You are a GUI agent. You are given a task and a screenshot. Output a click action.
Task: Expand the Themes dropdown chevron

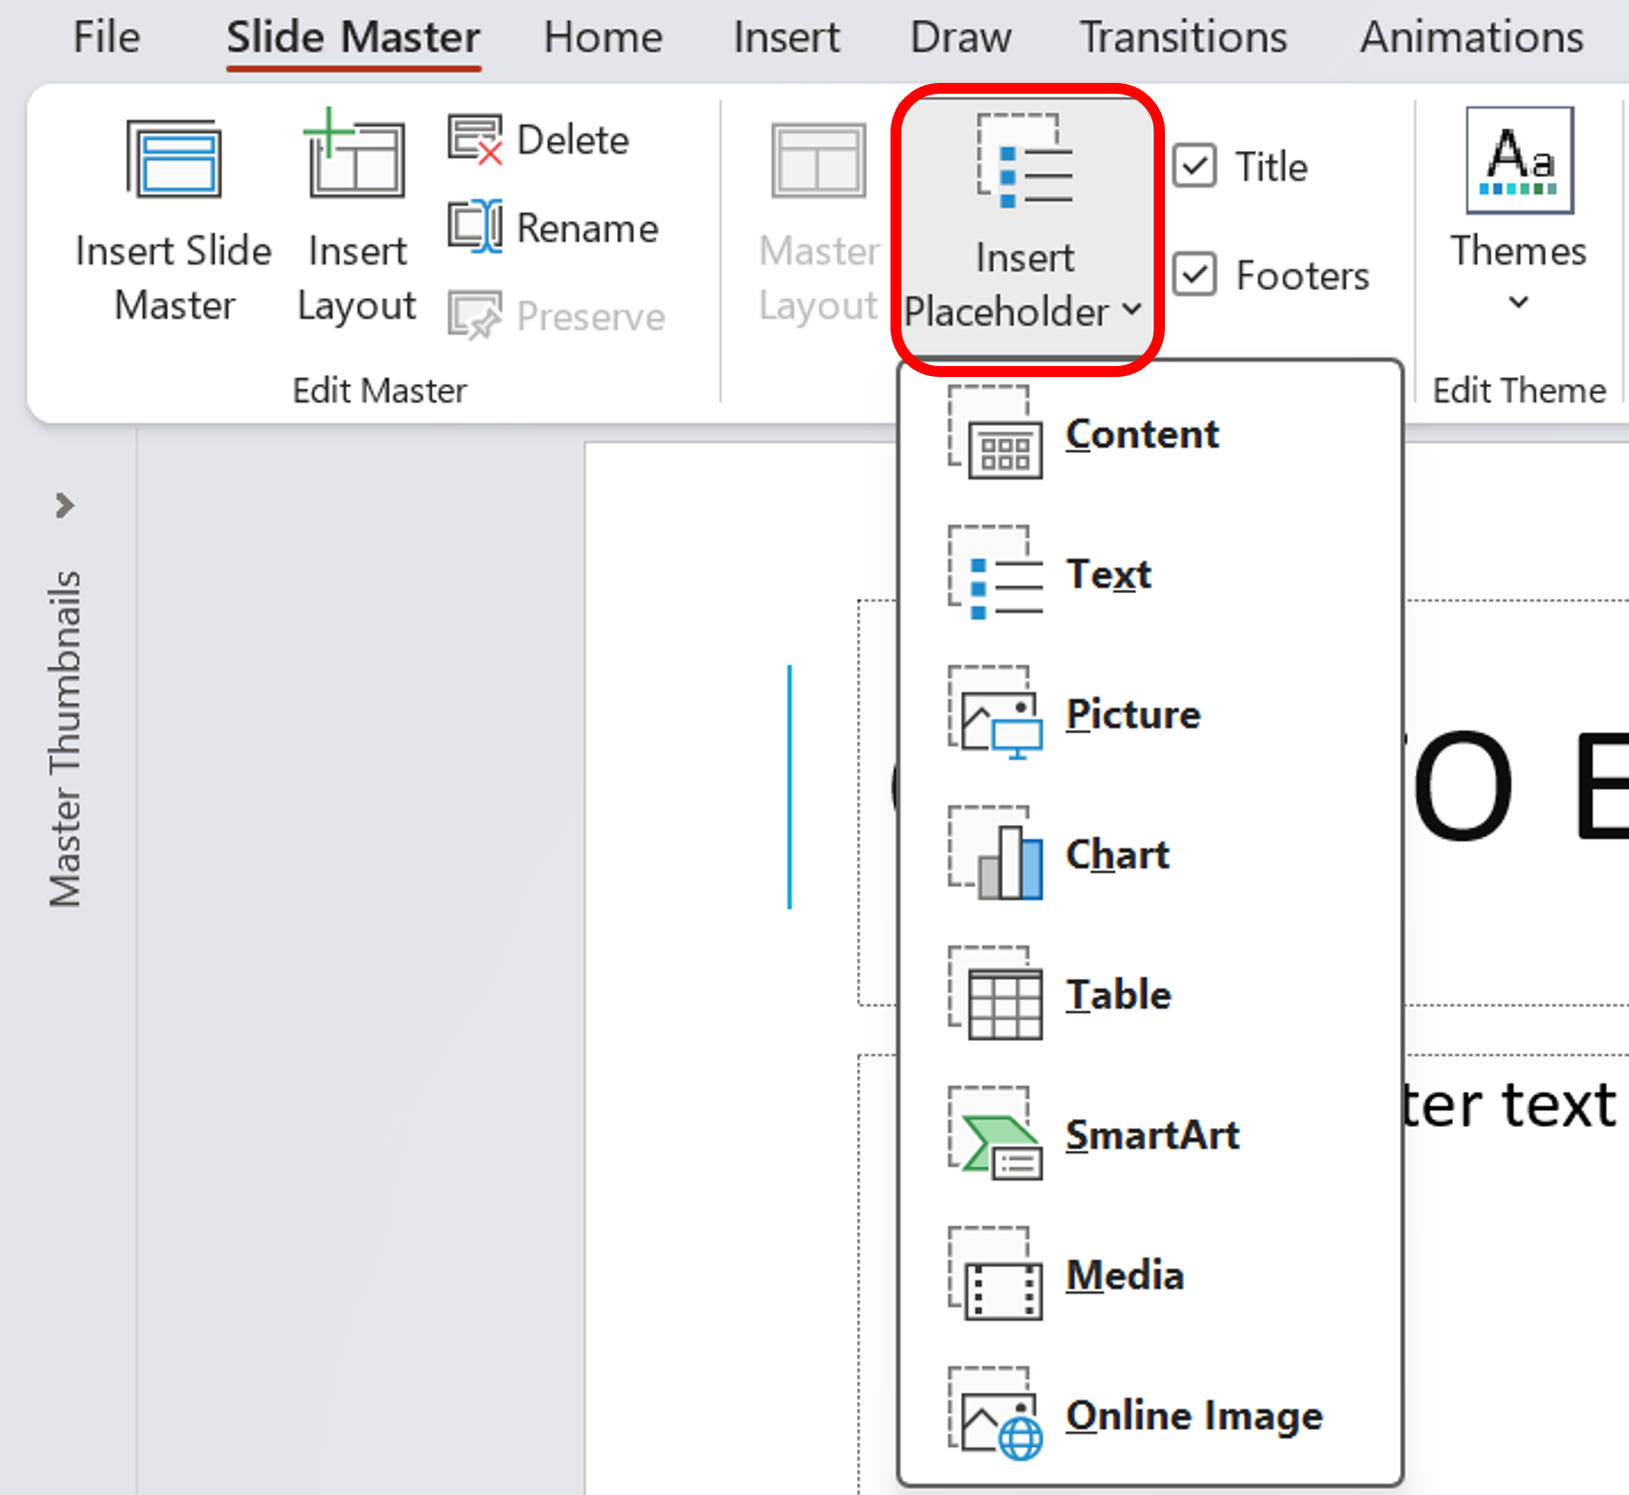tap(1516, 303)
